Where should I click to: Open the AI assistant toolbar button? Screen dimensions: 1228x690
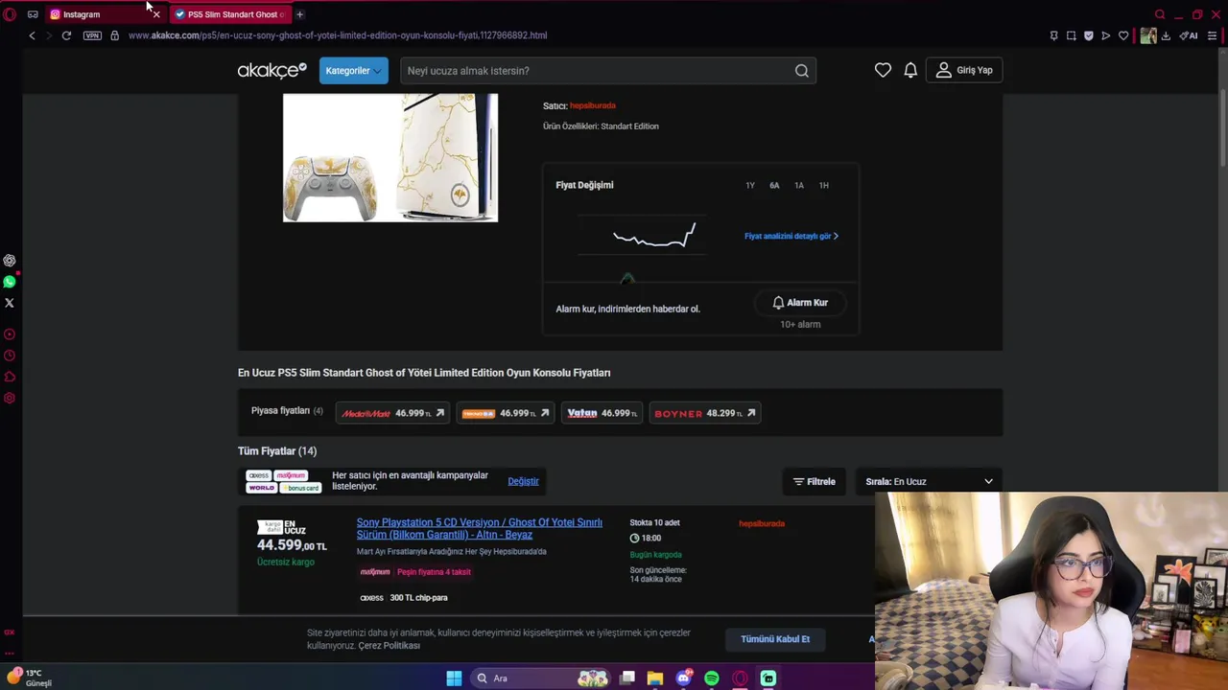pyautogui.click(x=1189, y=35)
